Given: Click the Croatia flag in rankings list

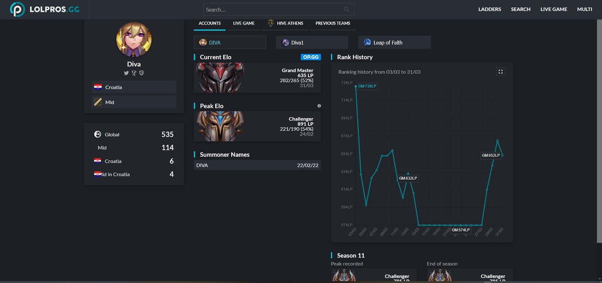Looking at the screenshot, I should 98,161.
